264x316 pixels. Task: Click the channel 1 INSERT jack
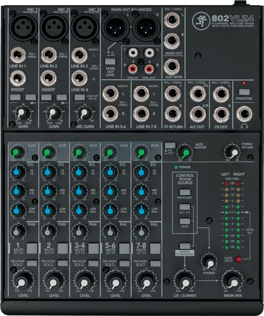[18, 78]
